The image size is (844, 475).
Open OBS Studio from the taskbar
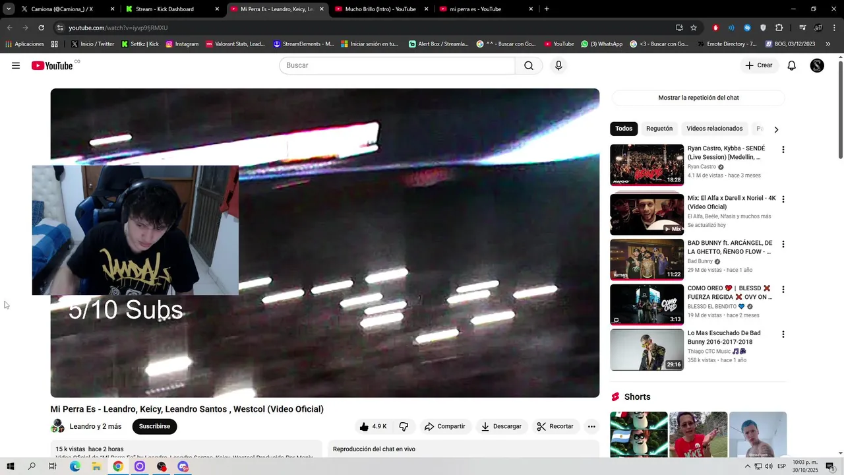[x=162, y=466]
